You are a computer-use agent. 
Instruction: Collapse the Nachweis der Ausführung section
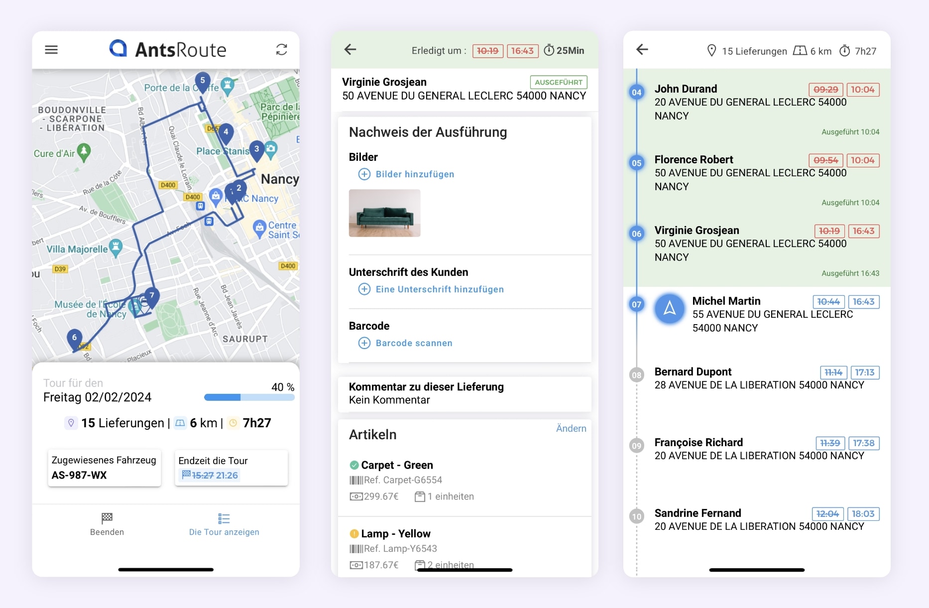point(428,132)
